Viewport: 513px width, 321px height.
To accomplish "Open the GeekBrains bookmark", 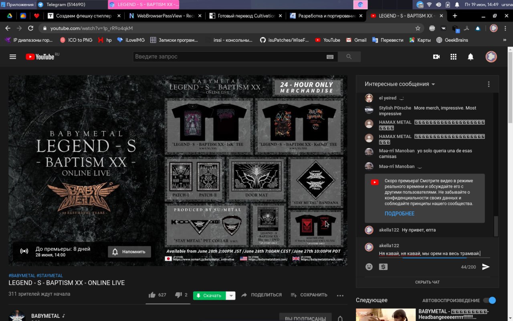I will coord(452,40).
